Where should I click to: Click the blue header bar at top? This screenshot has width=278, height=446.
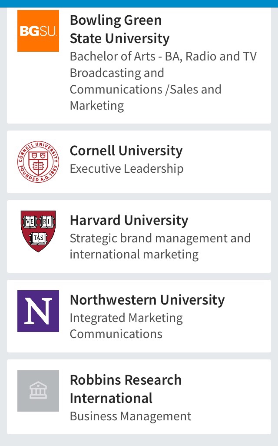tap(139, 3)
